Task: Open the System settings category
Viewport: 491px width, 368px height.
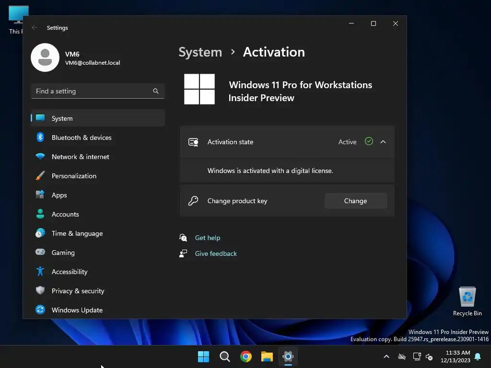Action: tap(98, 118)
